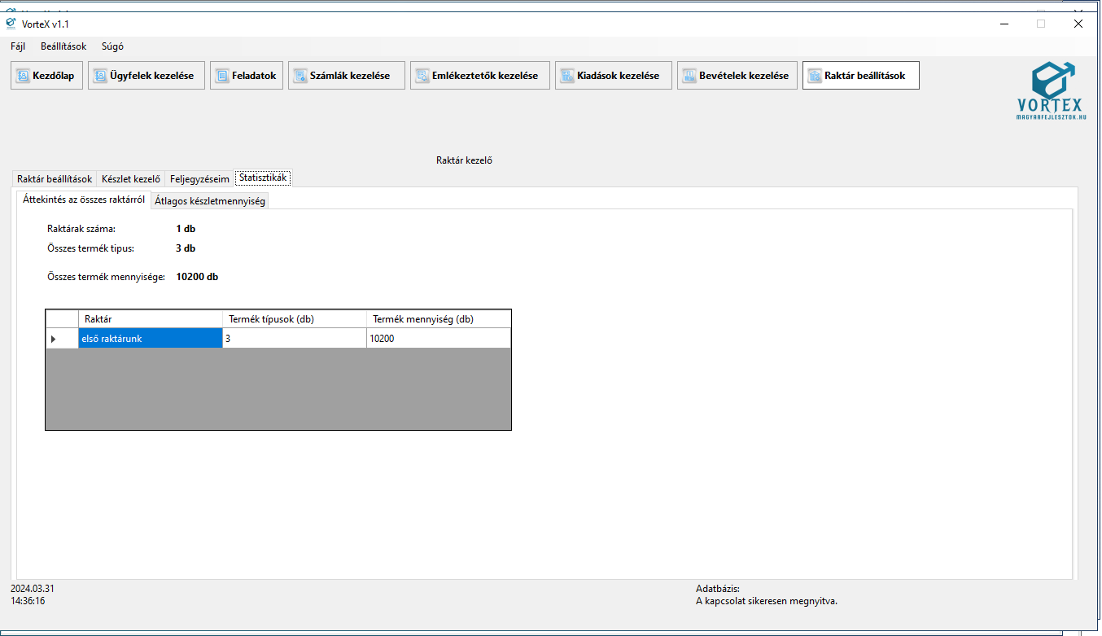Open Ügyfelek kezelése via its icon
Screen dimensions: 1102x636
tap(101, 76)
